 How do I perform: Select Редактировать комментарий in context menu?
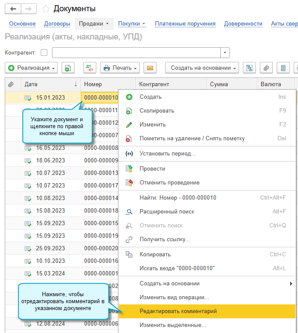(x=178, y=311)
